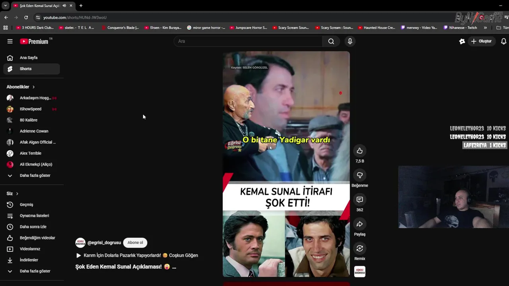Pause the playing short video
Viewport: 509px width, 286px height.
tap(286, 164)
